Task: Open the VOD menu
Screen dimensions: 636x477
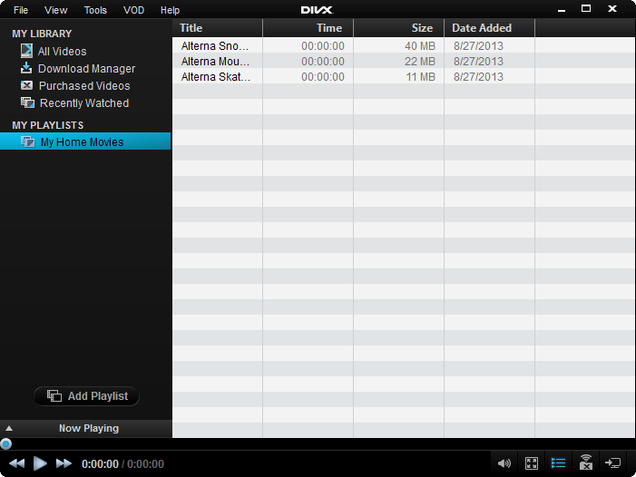Action: point(134,10)
